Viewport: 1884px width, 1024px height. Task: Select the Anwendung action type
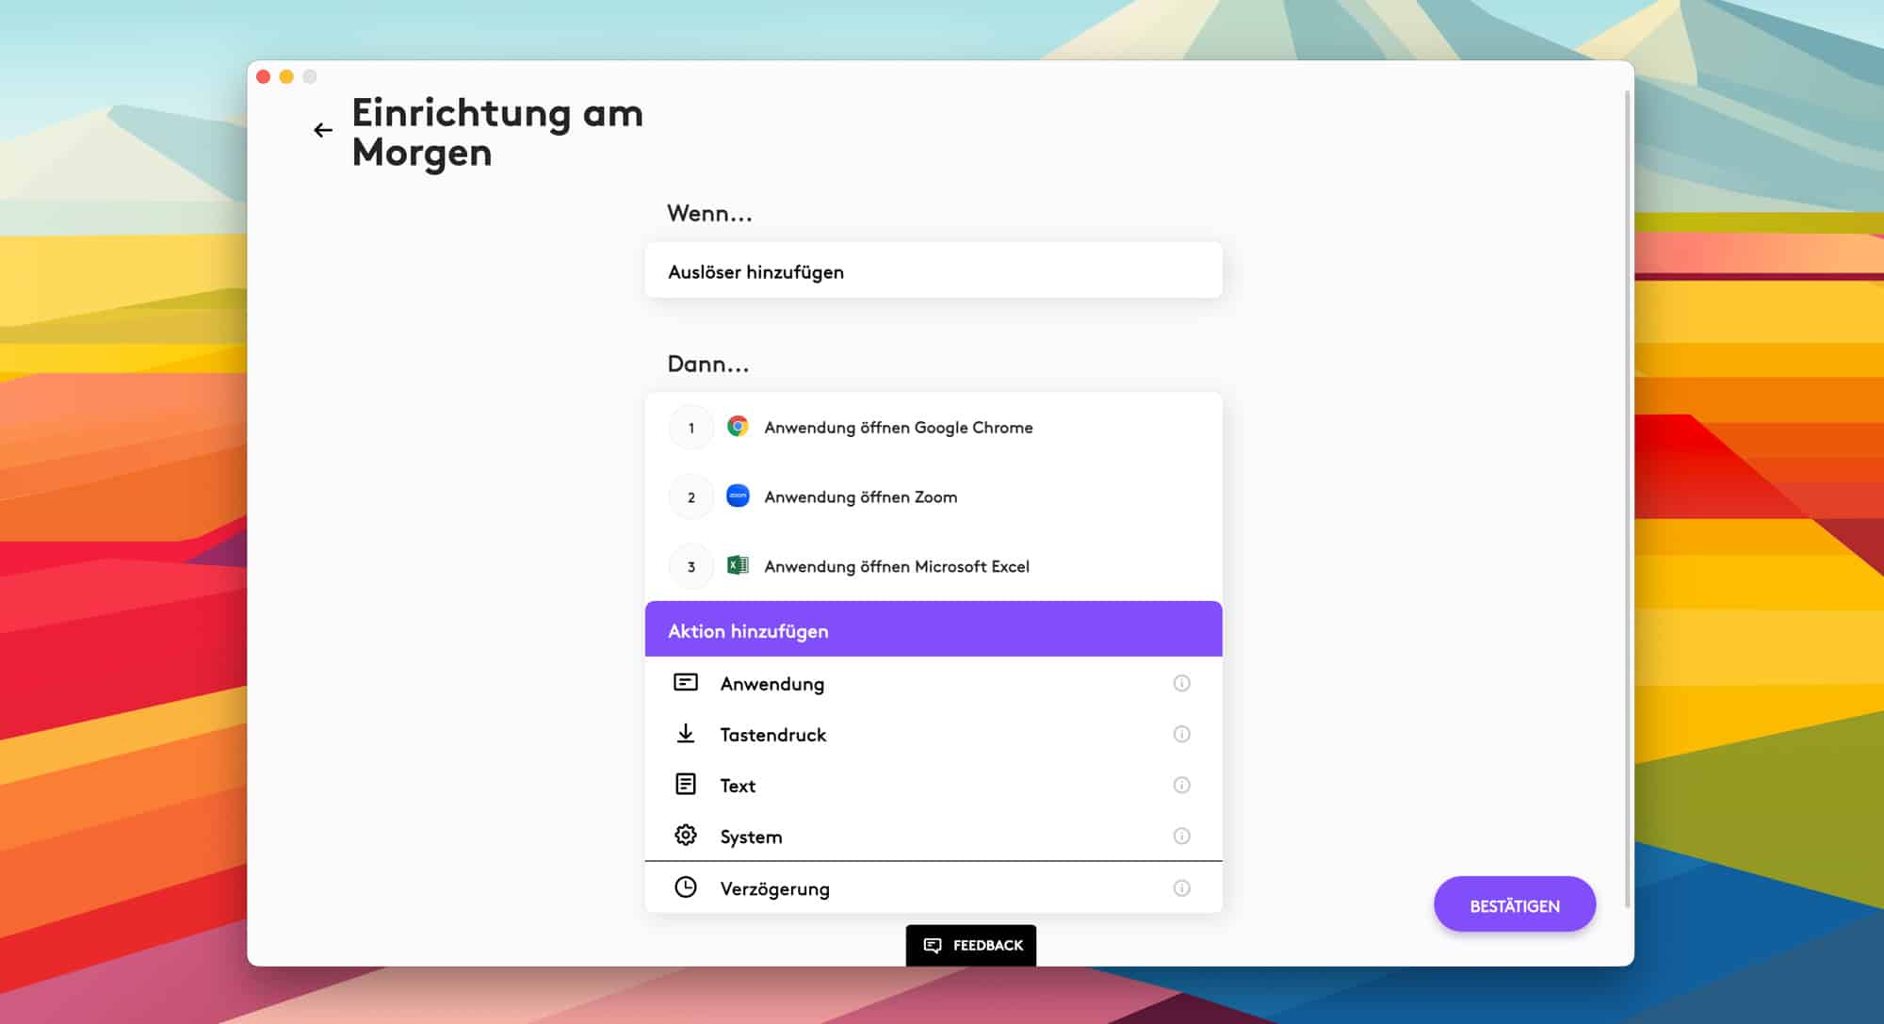tap(772, 684)
